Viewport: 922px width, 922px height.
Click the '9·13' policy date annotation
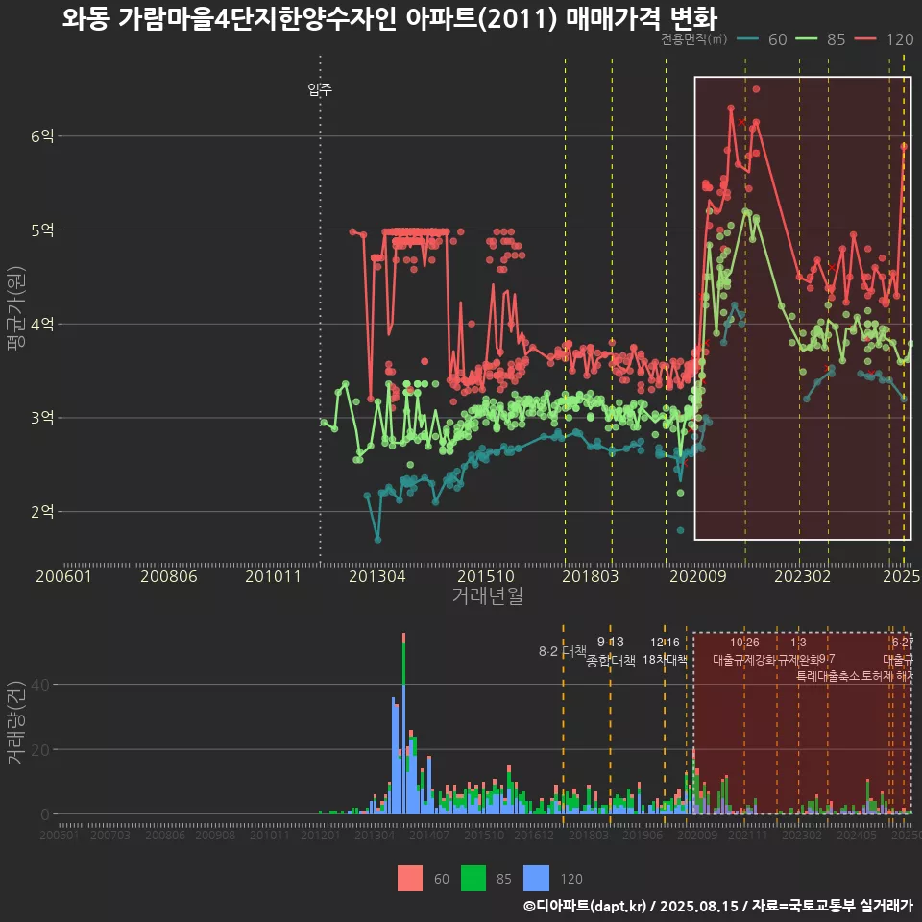click(611, 643)
